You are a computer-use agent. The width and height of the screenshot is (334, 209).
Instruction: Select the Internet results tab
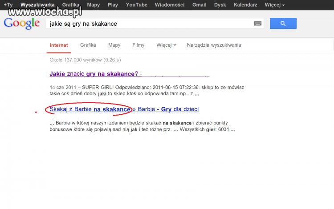click(59, 45)
